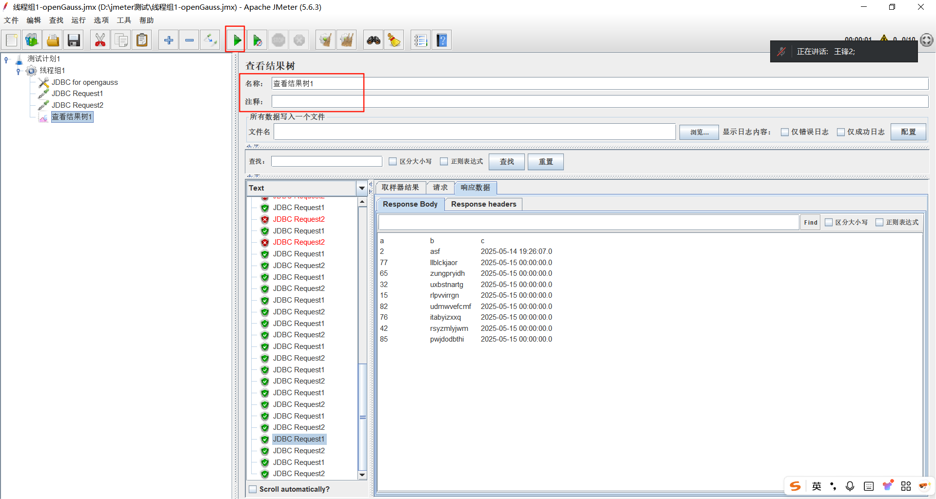Open Search with binoculars icon
936x499 pixels.
click(x=374, y=40)
